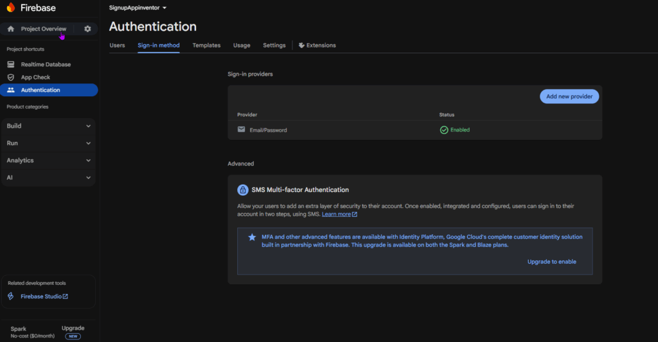Click the Email/Password envelope icon
The image size is (658, 342).
[x=242, y=130]
